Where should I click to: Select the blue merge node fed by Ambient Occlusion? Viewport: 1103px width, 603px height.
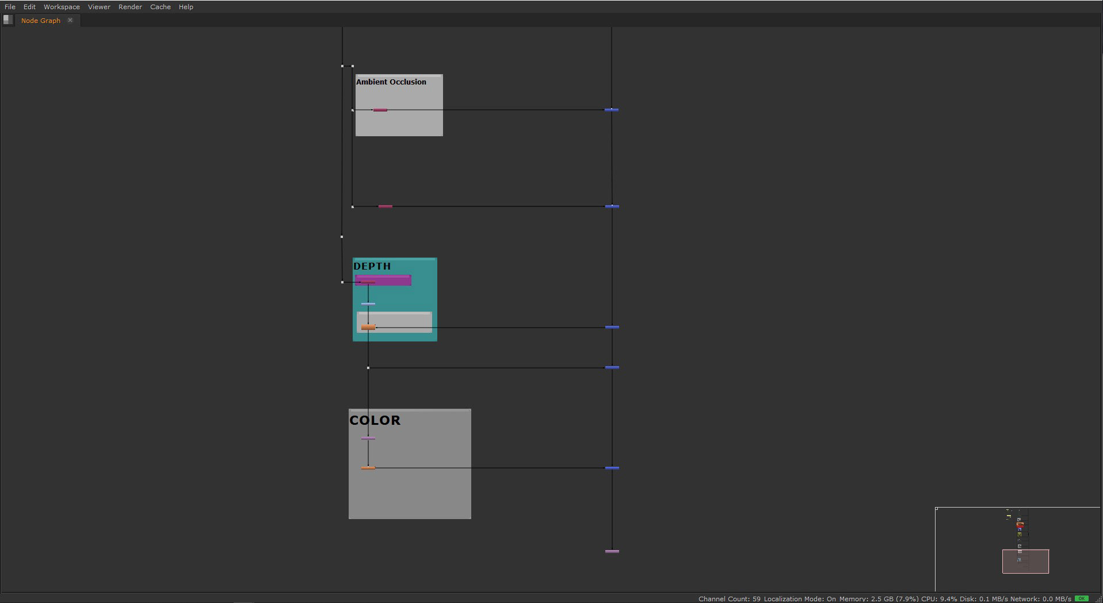pyautogui.click(x=612, y=110)
